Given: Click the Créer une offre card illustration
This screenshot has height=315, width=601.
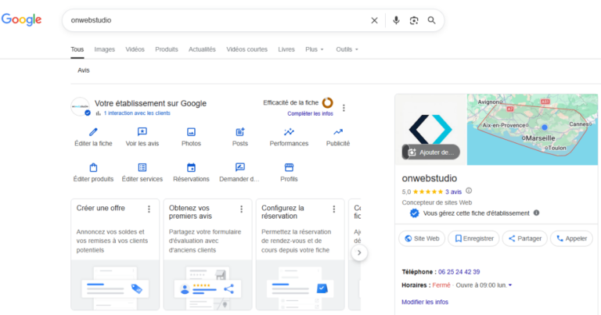Looking at the screenshot, I should pyautogui.click(x=115, y=285).
